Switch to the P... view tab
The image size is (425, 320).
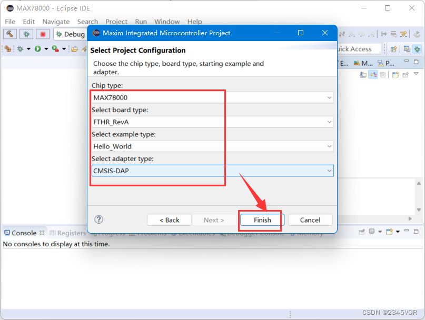386,63
